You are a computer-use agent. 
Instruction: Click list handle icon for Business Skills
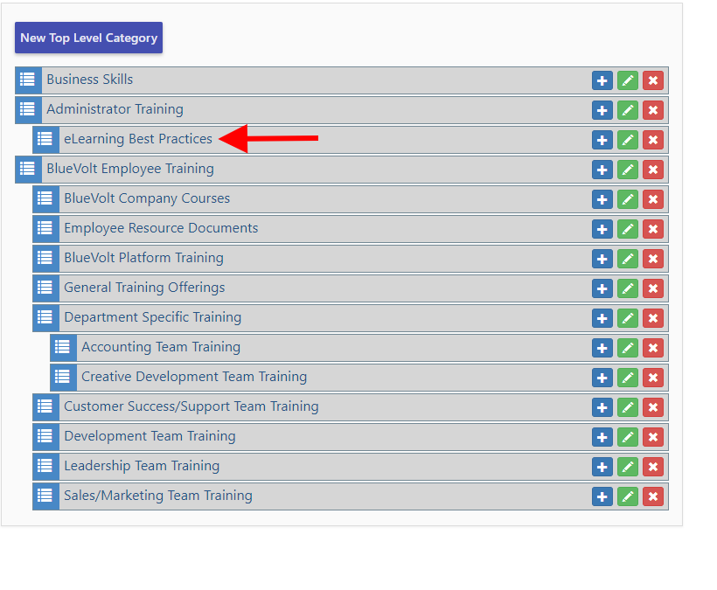pos(28,80)
